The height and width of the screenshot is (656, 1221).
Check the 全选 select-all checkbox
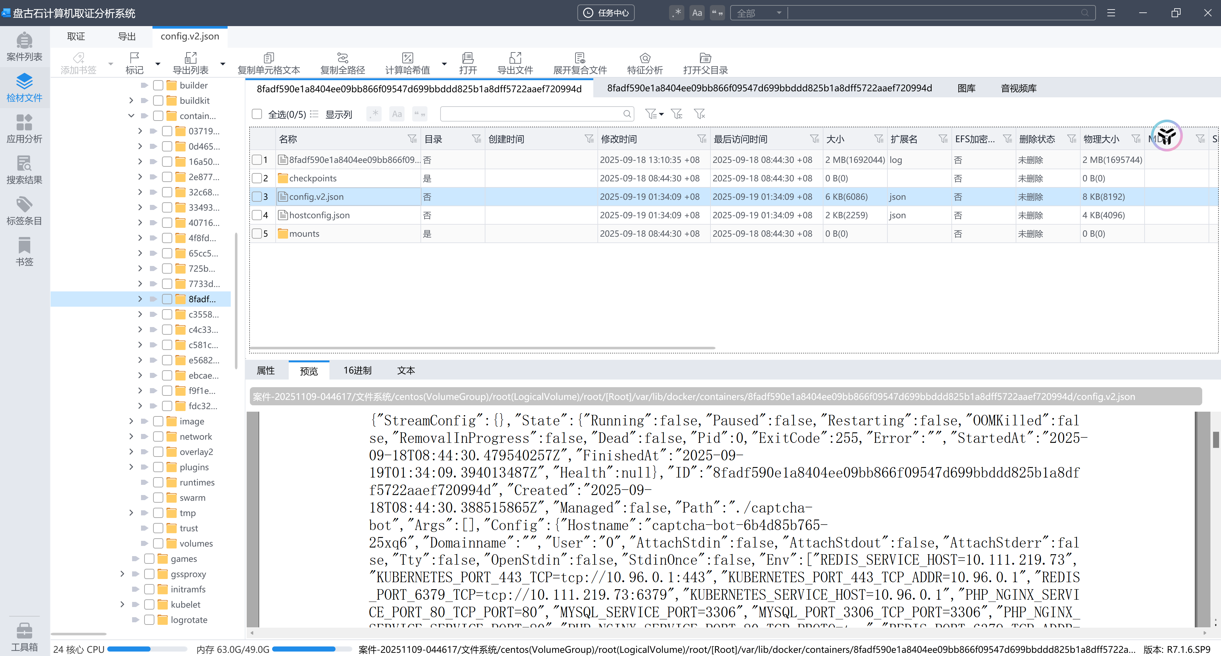[257, 114]
